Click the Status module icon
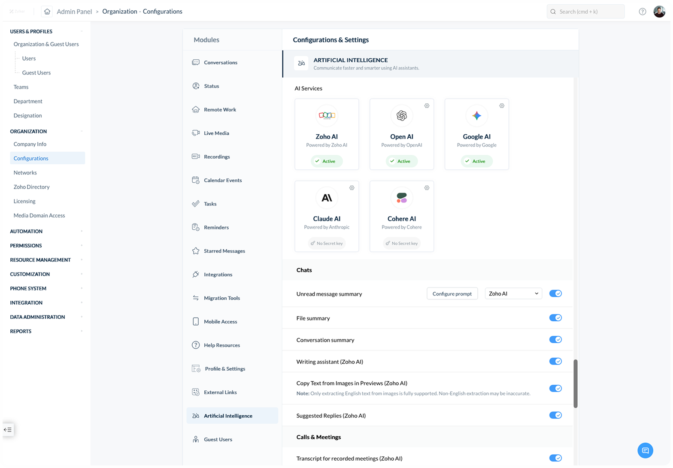This screenshot has height=468, width=673. tap(196, 86)
